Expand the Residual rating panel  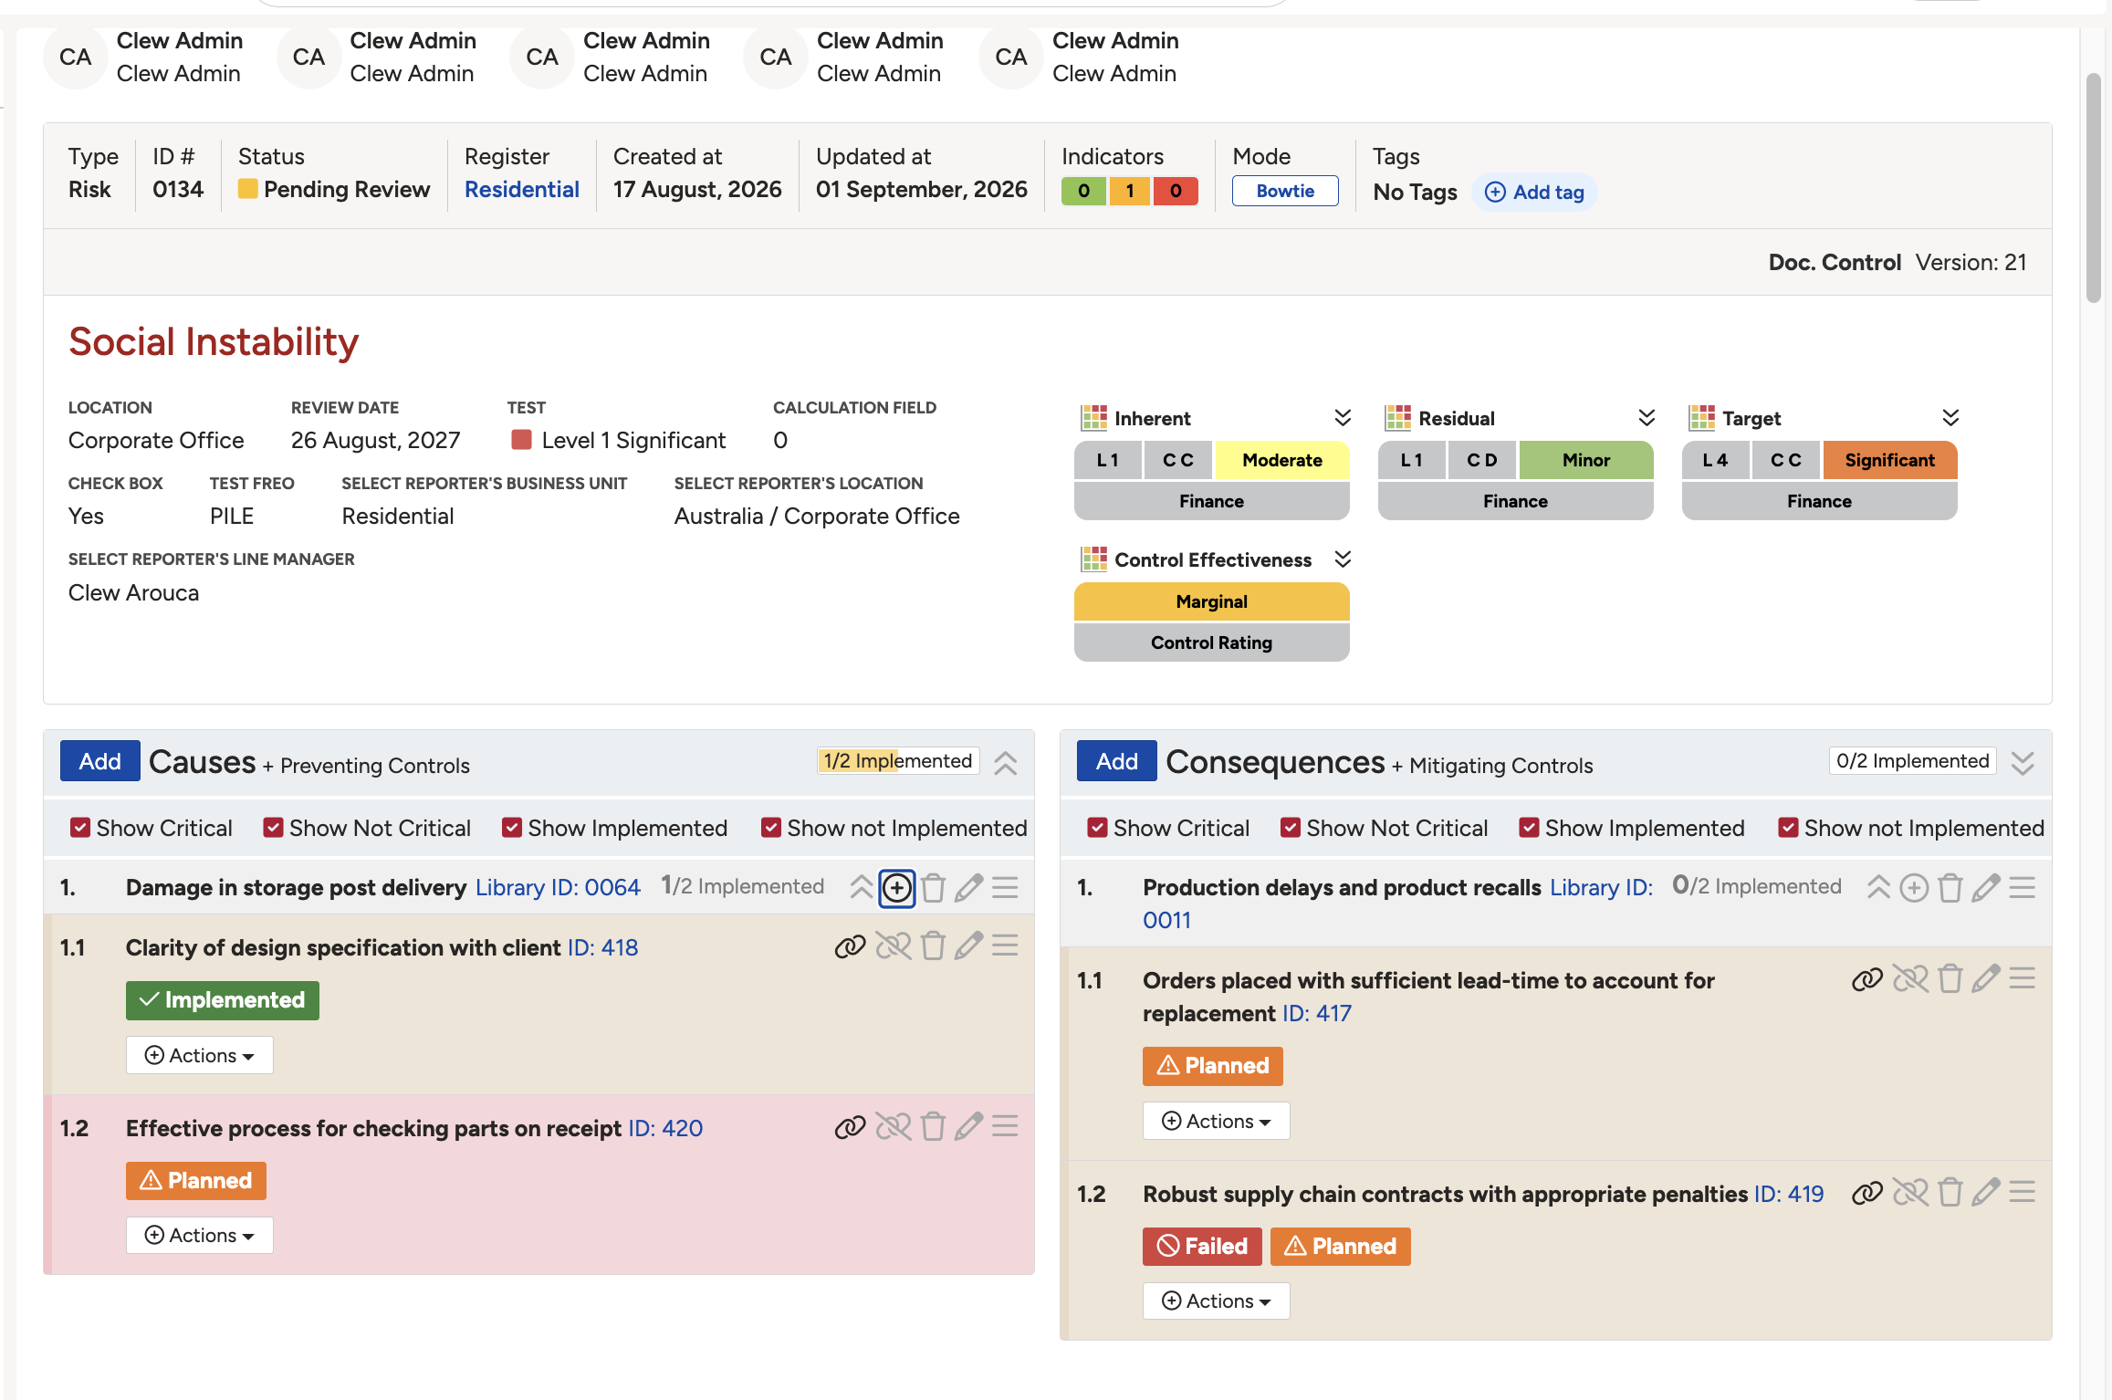pos(1647,418)
